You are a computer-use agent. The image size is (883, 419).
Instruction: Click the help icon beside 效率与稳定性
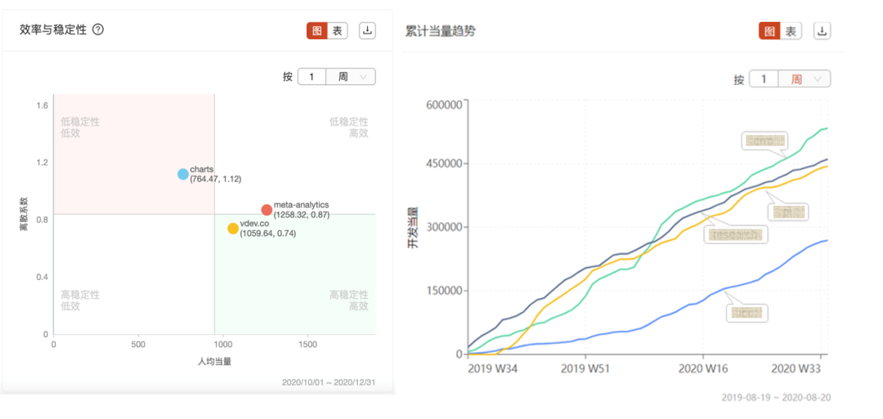[98, 29]
